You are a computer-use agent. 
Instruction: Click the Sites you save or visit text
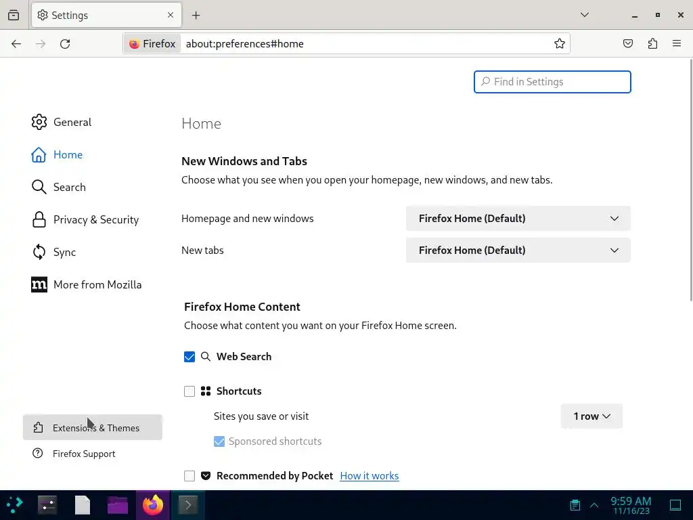tap(261, 416)
